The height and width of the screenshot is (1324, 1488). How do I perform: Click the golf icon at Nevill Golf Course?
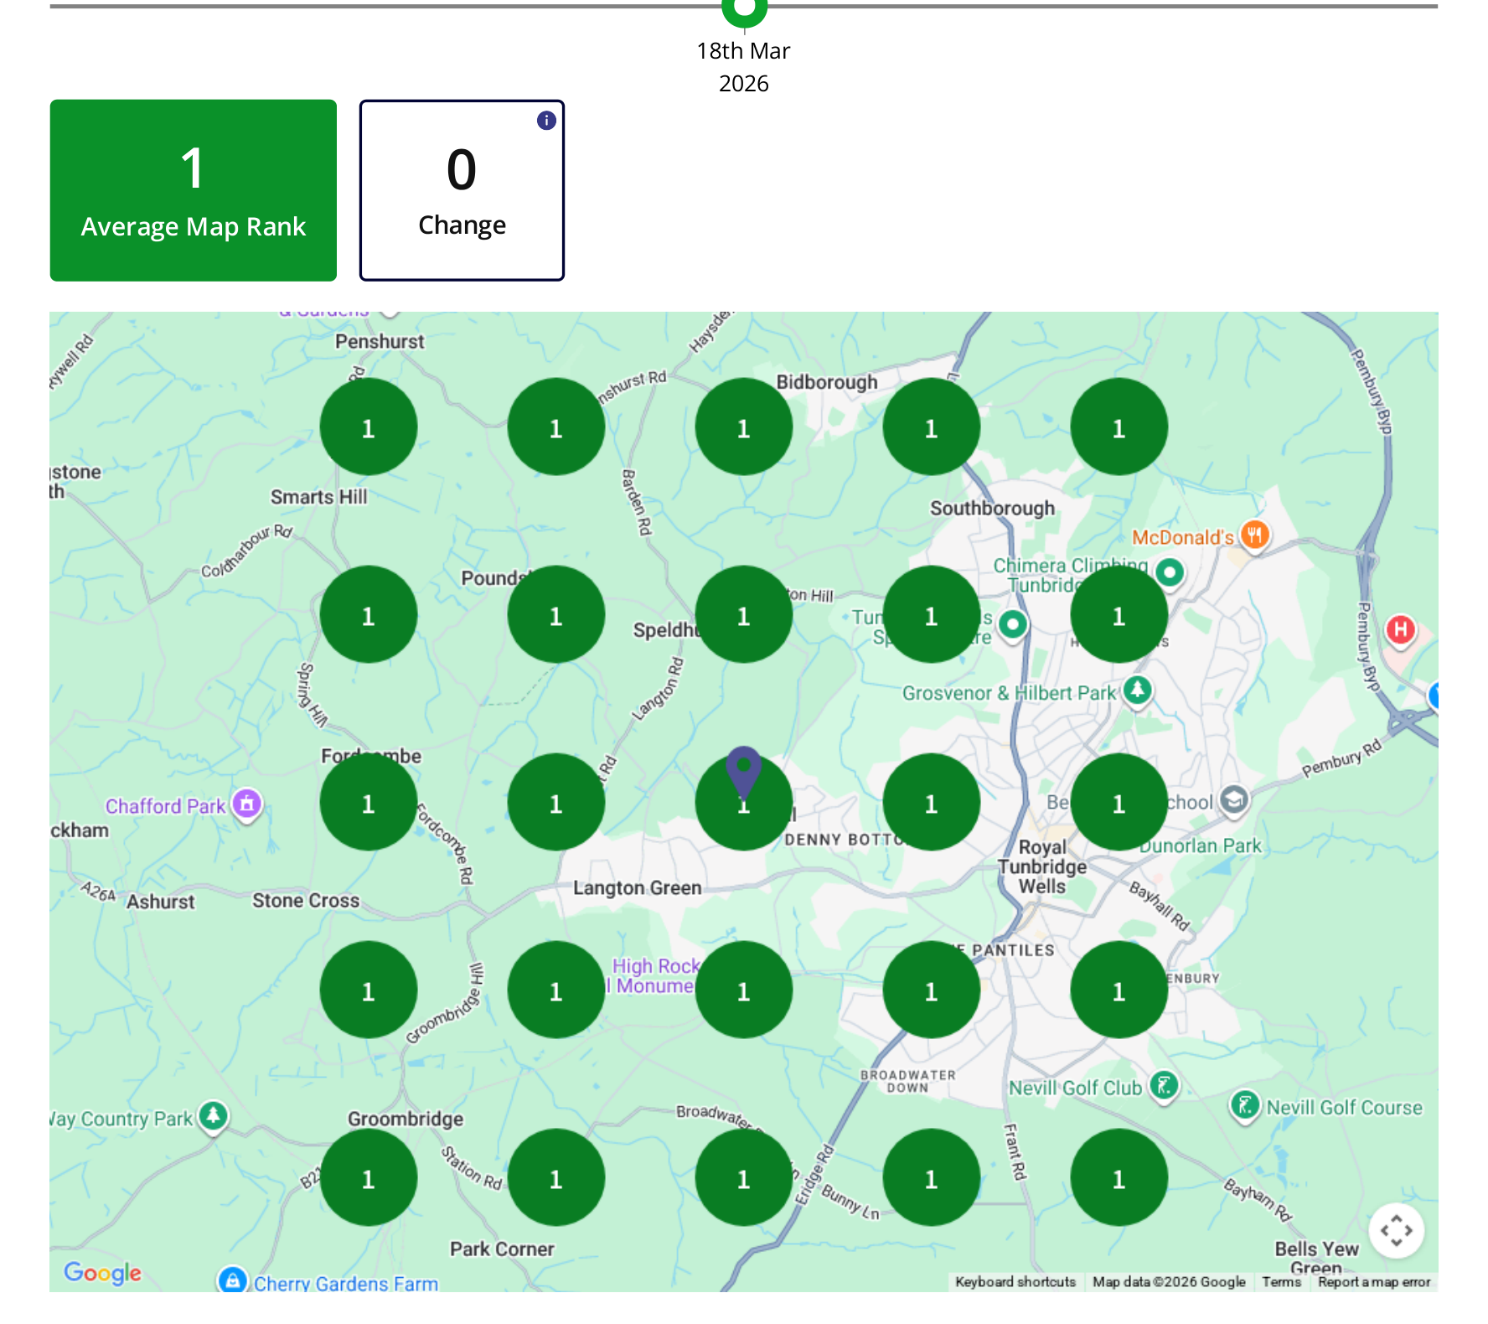pos(1245,1104)
